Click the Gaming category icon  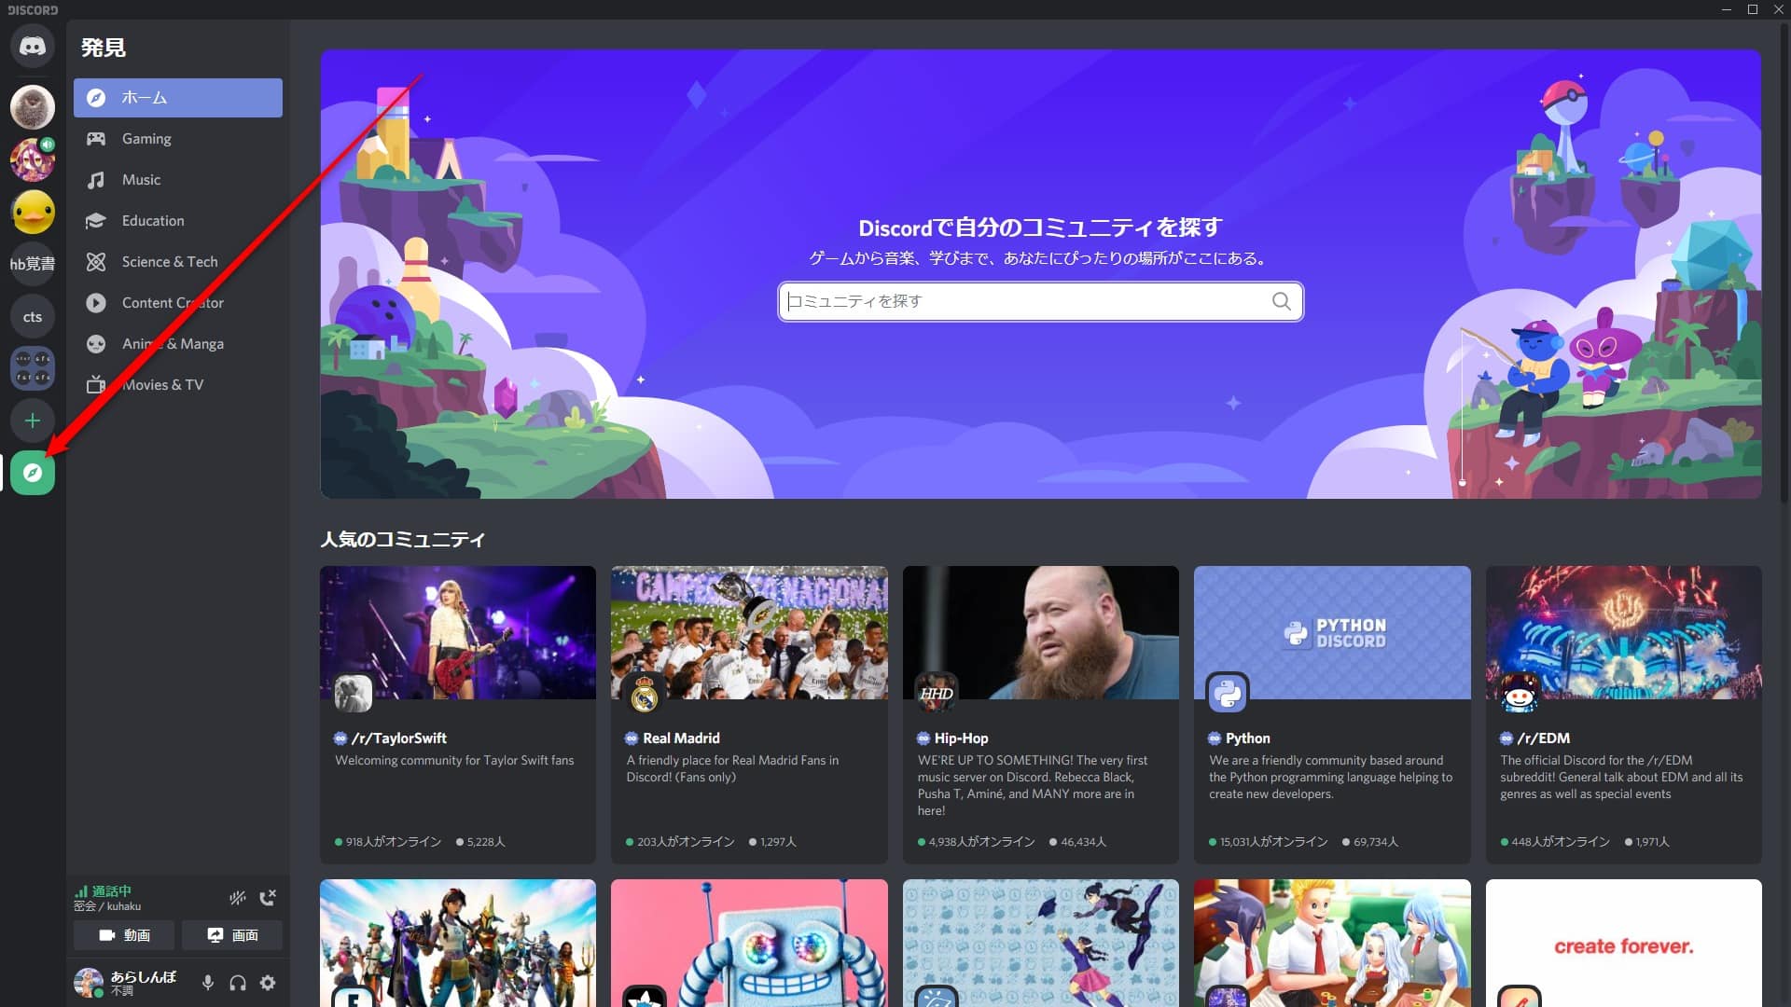97,138
